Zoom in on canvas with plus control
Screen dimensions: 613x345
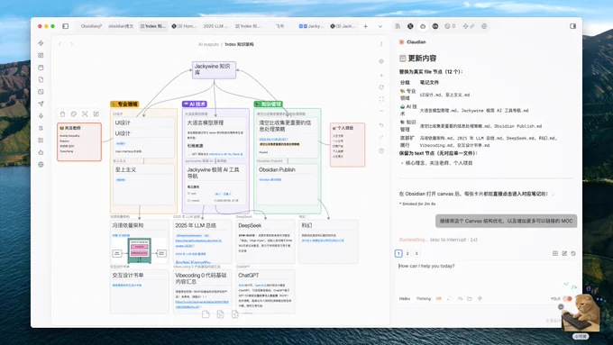pyautogui.click(x=381, y=75)
